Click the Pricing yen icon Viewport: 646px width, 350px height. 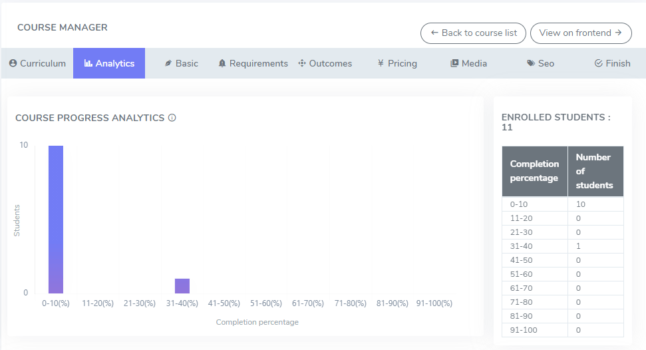point(381,63)
